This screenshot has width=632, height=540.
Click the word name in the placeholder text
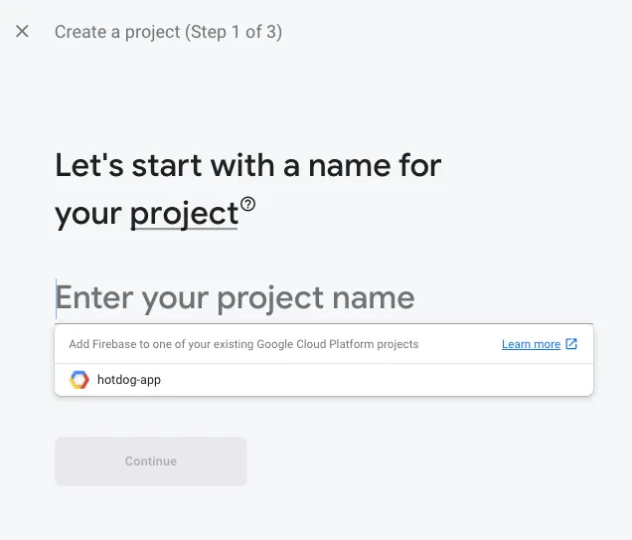pos(374,298)
